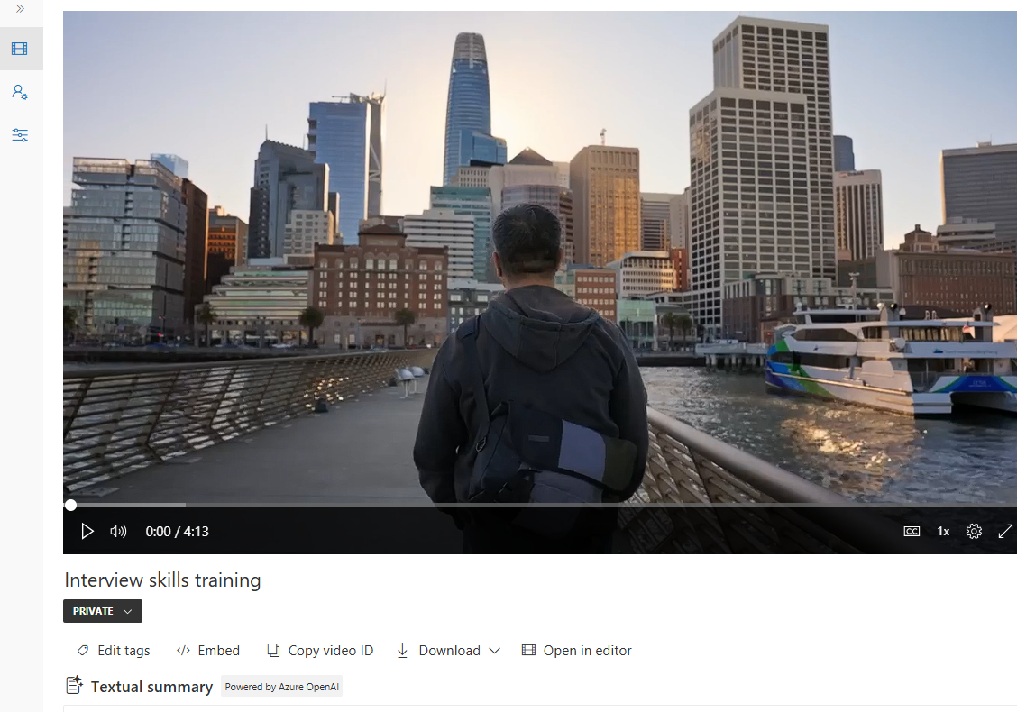Click the Copy video ID icon
The width and height of the screenshot is (1017, 712).
[x=272, y=650]
